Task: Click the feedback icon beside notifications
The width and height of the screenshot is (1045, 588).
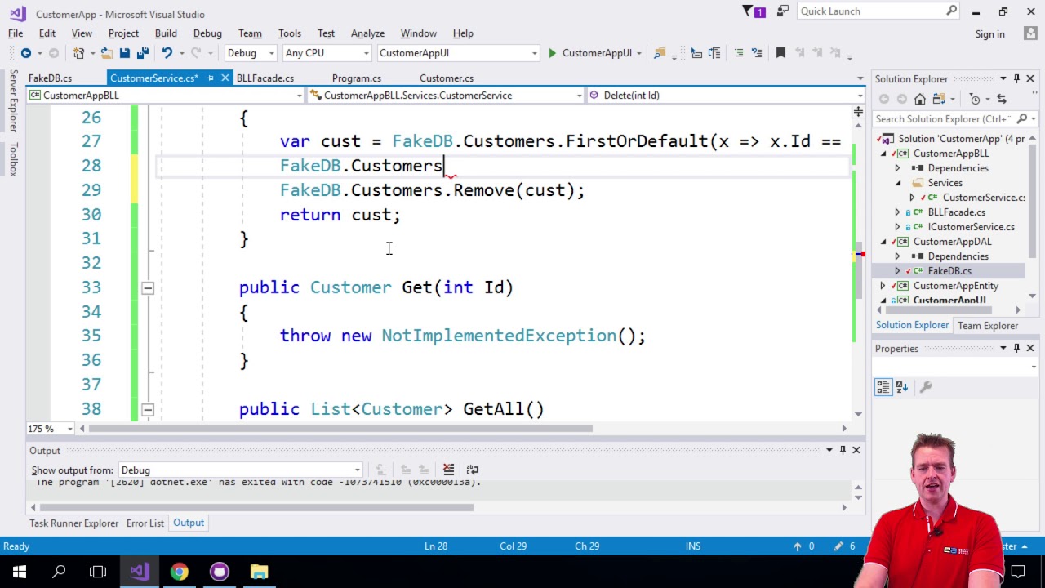Action: [x=783, y=11]
